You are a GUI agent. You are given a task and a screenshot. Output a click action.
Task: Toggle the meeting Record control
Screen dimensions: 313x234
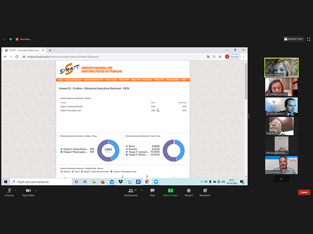click(x=189, y=192)
